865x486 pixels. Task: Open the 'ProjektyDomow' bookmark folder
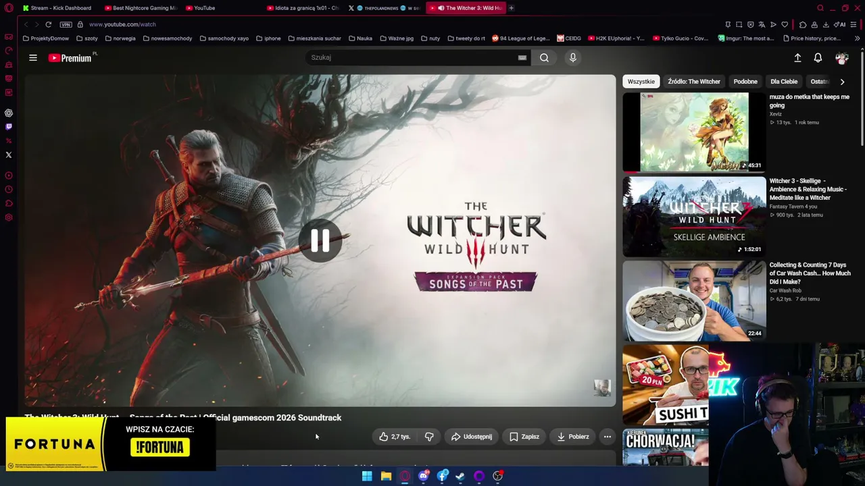46,38
